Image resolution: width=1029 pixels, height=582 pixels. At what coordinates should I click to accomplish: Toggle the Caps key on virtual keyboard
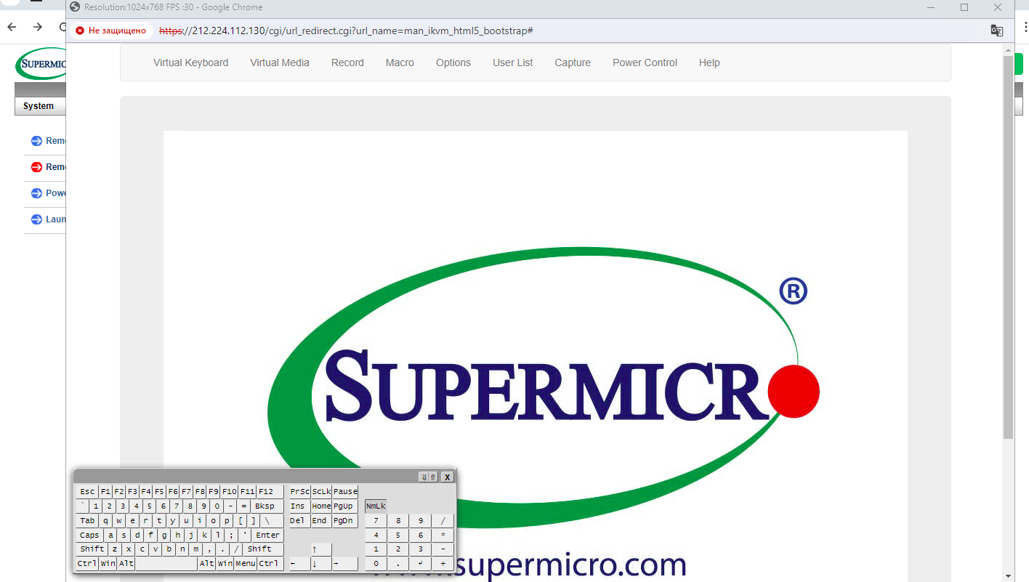(x=89, y=535)
